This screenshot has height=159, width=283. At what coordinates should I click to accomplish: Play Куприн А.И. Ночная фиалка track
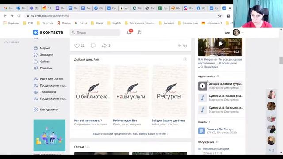coord(203,98)
